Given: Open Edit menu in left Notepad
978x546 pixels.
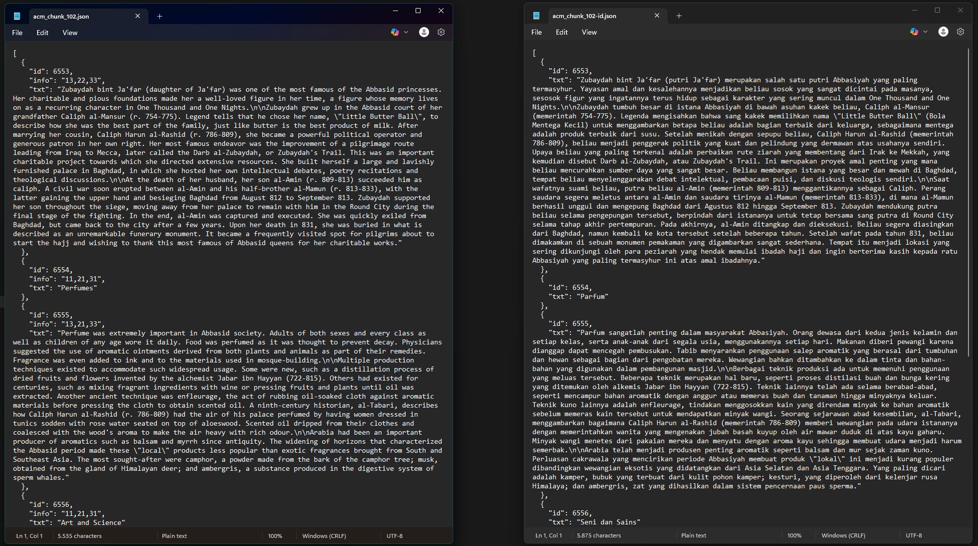Looking at the screenshot, I should [43, 33].
